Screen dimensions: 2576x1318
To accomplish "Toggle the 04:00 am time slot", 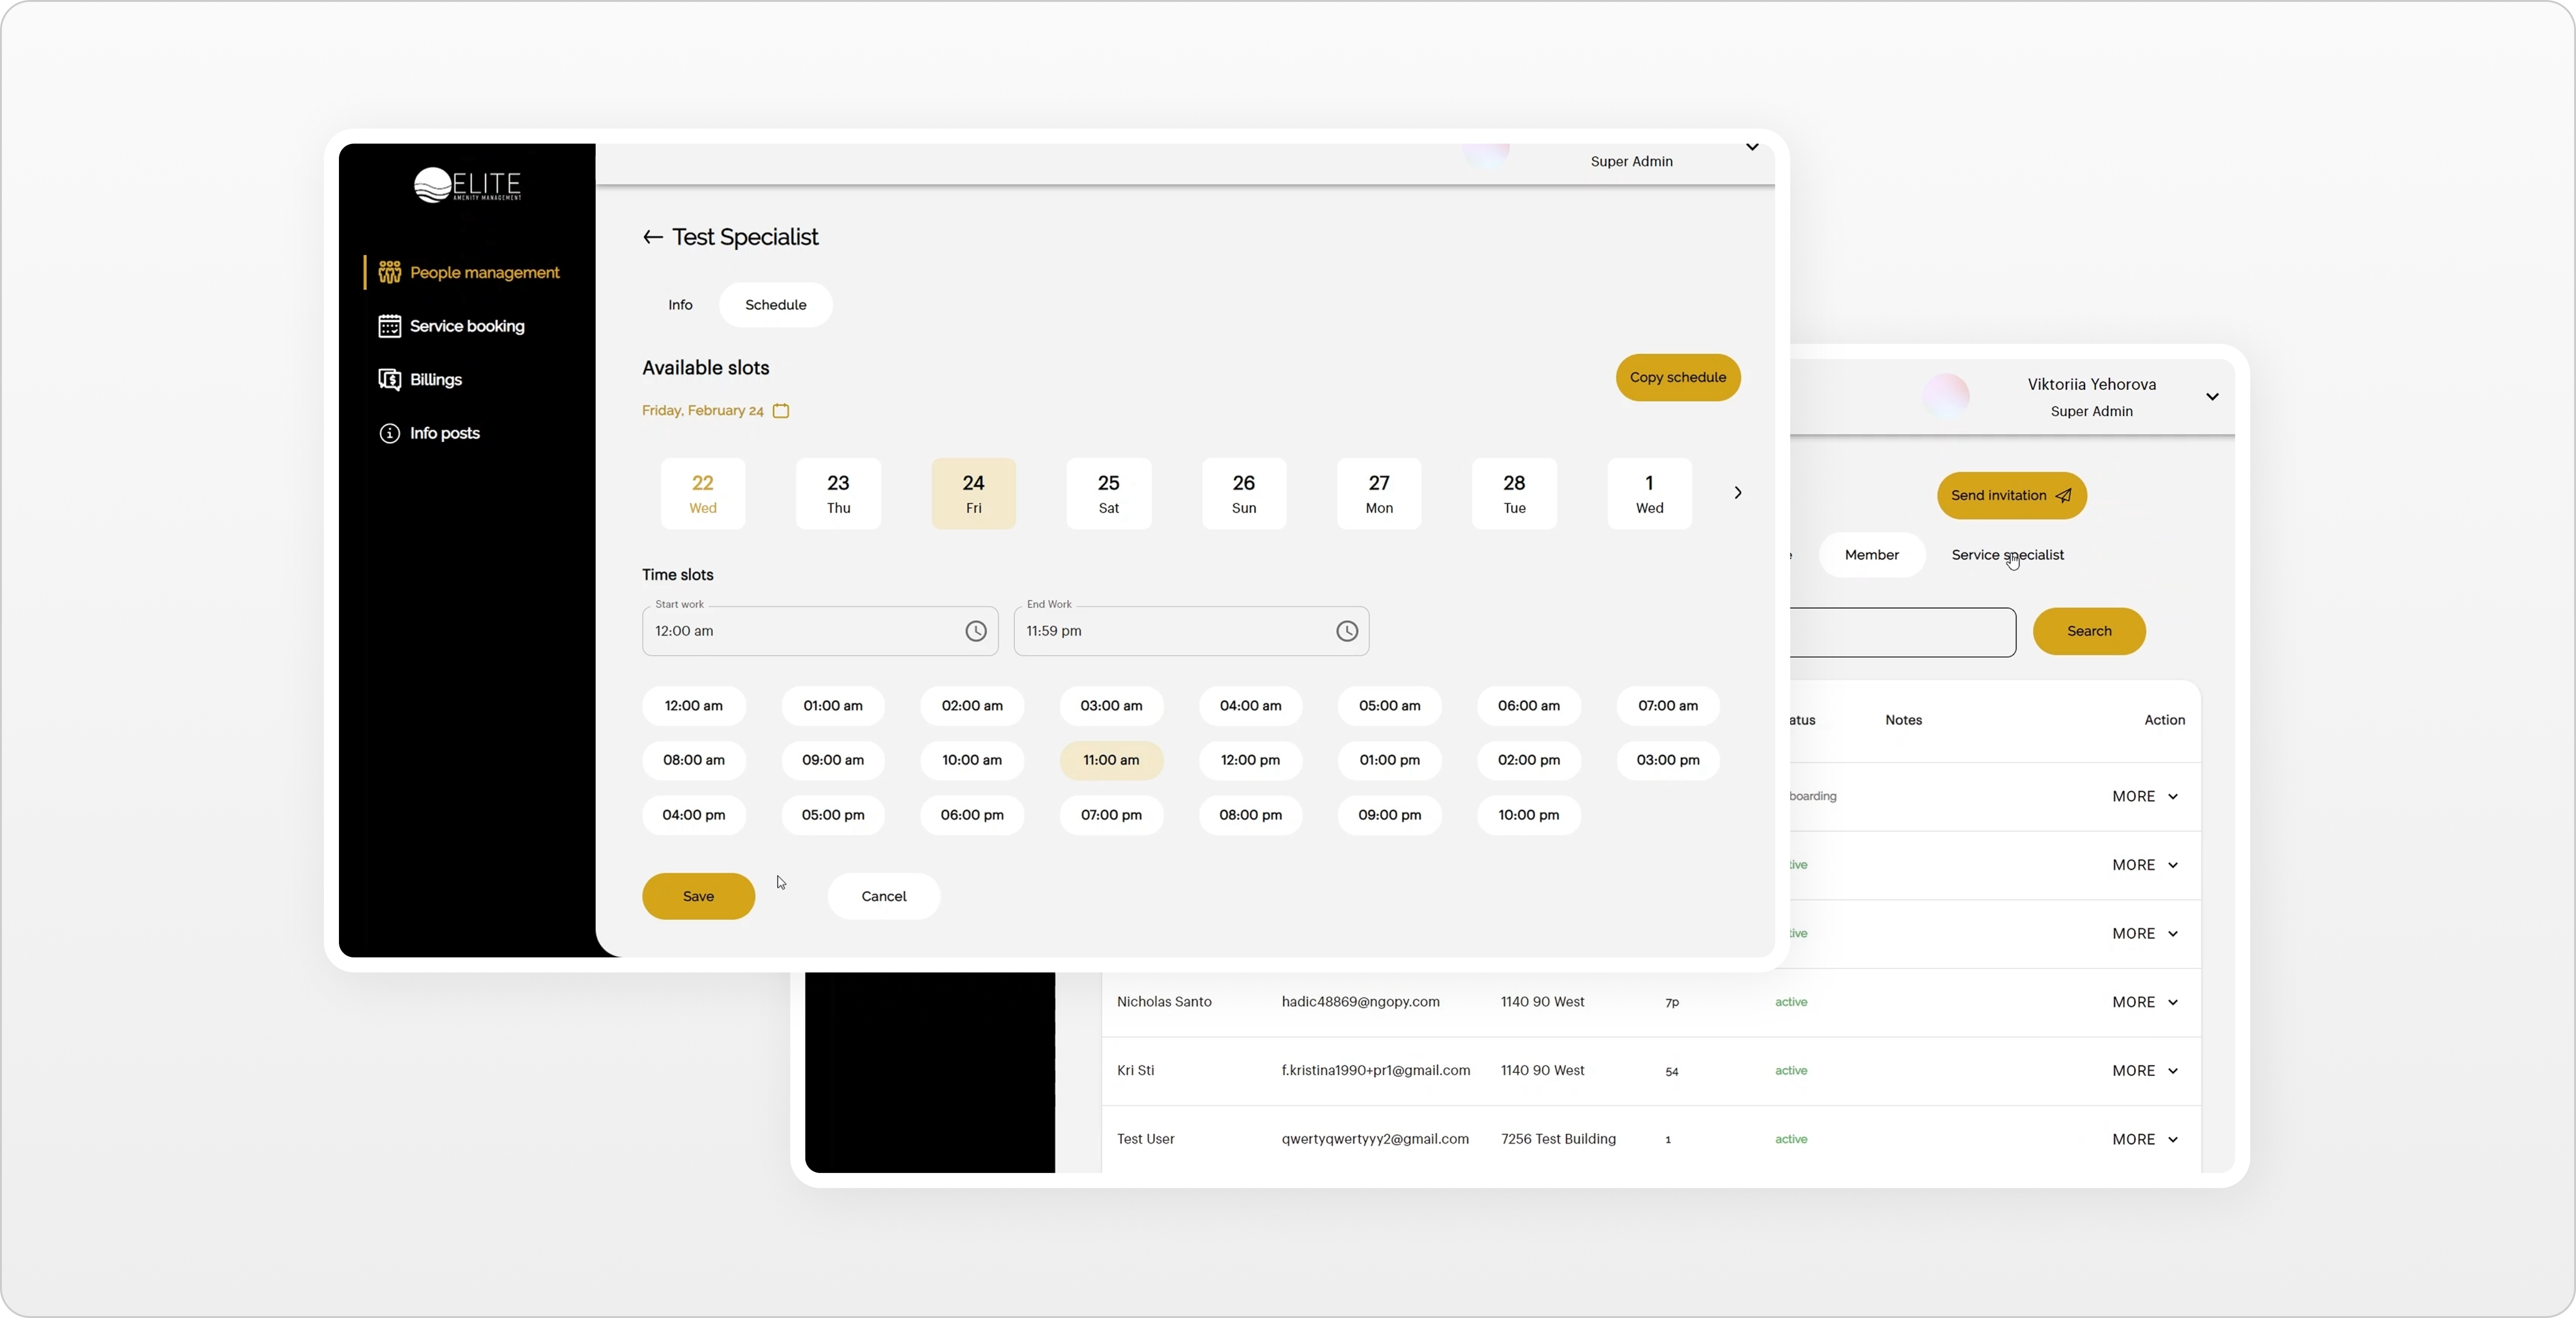I will point(1250,706).
